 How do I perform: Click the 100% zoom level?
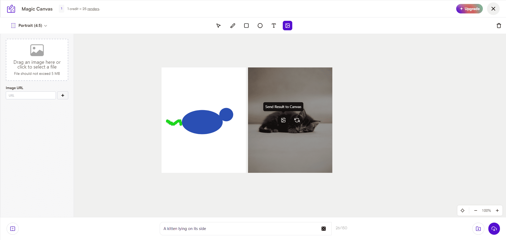tap(486, 210)
